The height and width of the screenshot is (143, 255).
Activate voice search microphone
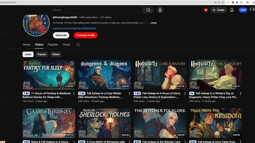pos(160,10)
